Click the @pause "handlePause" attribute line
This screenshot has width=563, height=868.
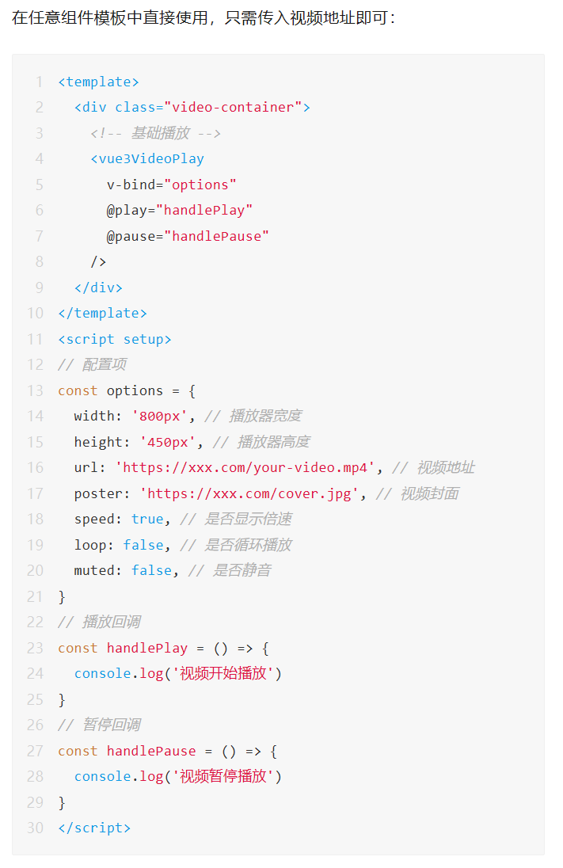pos(188,236)
